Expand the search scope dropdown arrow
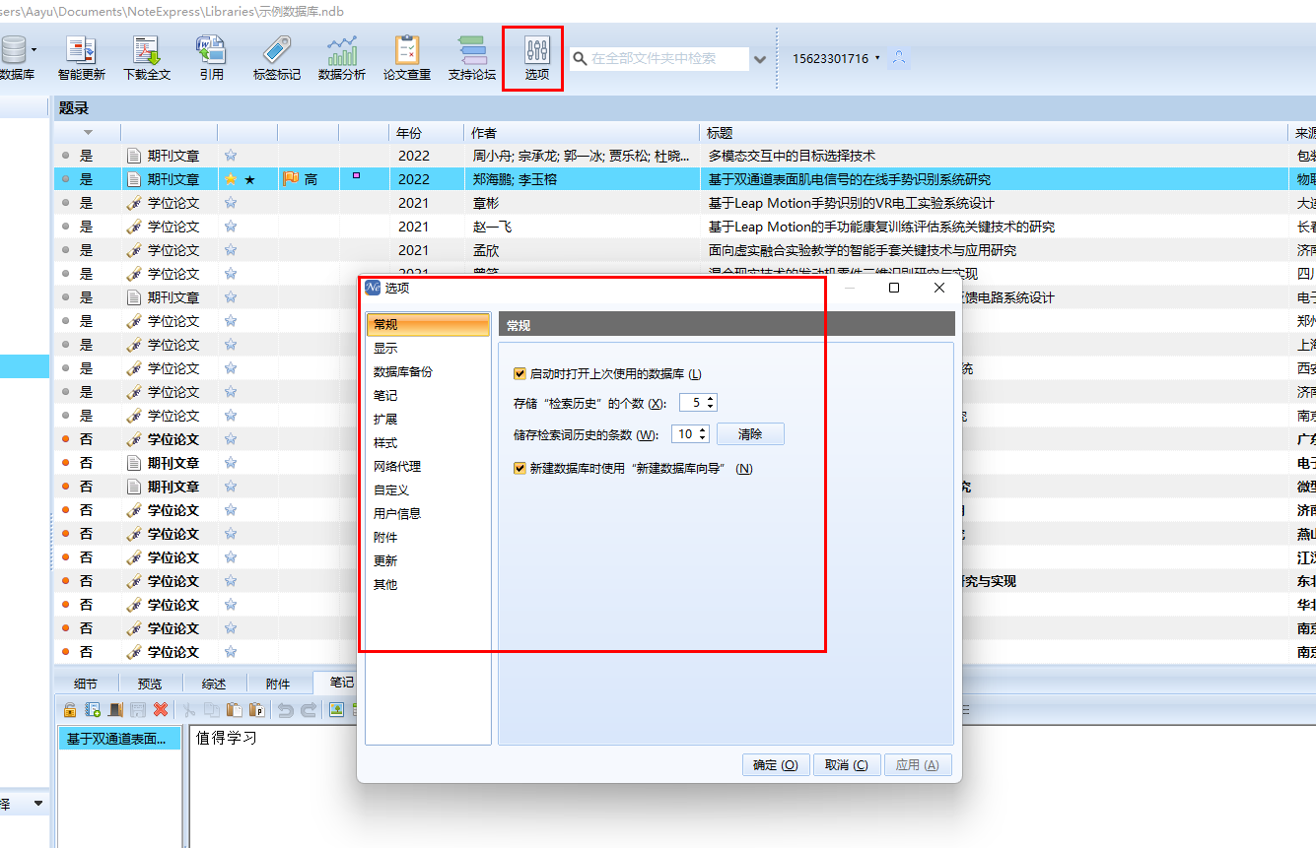This screenshot has width=1316, height=848. pyautogui.click(x=760, y=59)
